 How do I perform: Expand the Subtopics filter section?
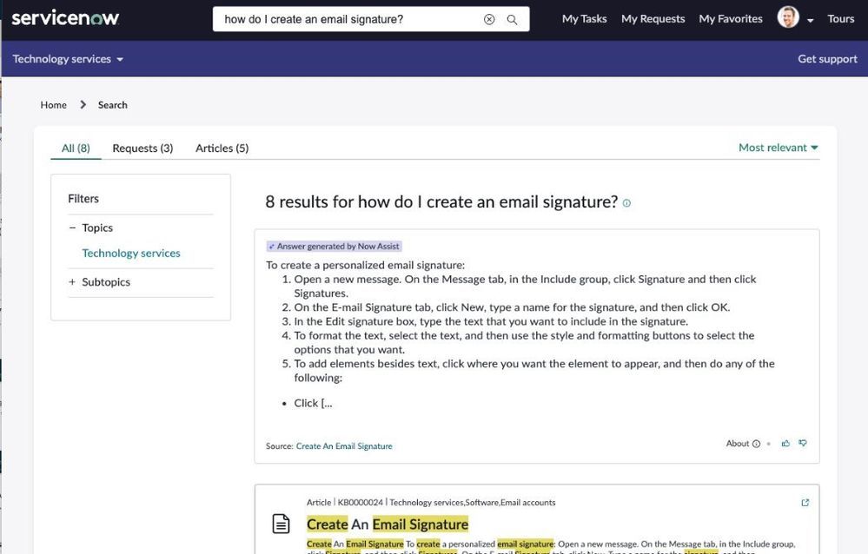coord(72,281)
